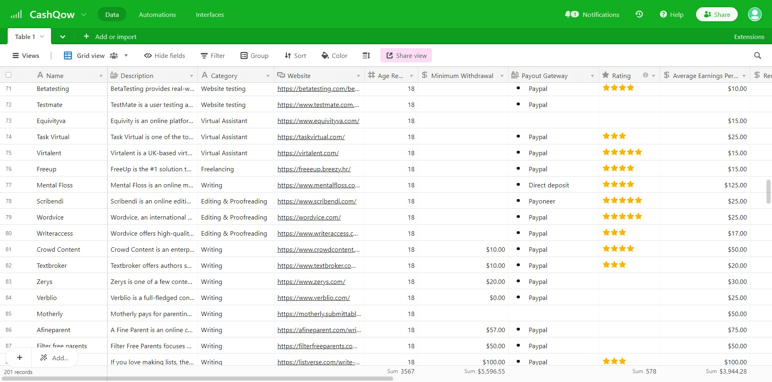Open the Minimum Withdrawal field dropdown arrow
The width and height of the screenshot is (772, 382).
[x=502, y=76]
